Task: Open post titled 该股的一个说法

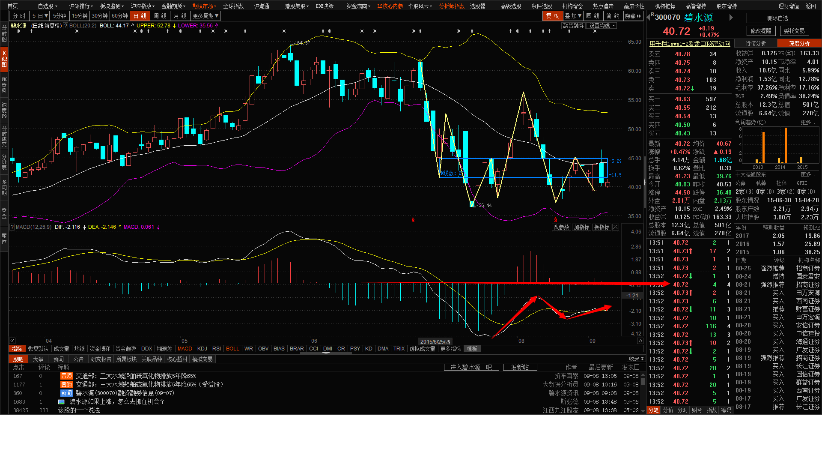Action: pos(79,410)
